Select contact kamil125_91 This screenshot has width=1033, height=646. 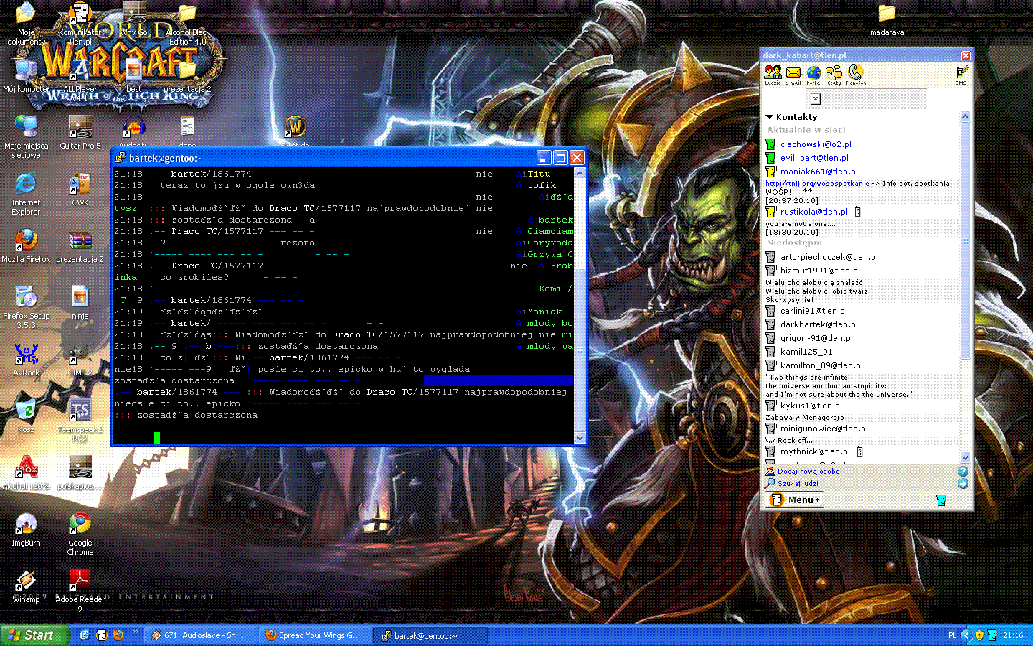[806, 352]
